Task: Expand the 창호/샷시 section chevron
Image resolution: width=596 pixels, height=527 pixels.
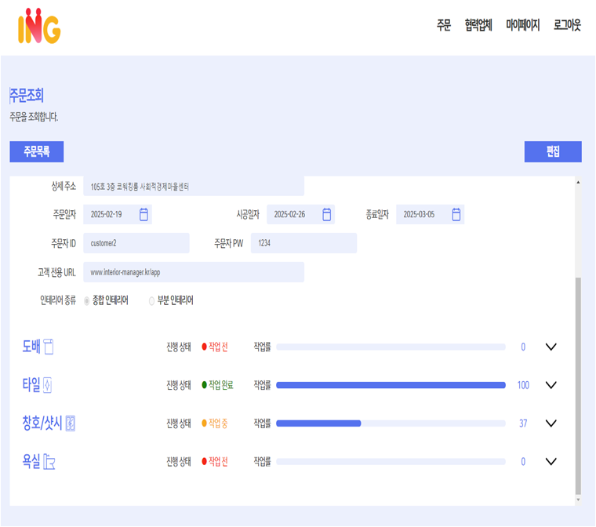Action: (x=551, y=423)
